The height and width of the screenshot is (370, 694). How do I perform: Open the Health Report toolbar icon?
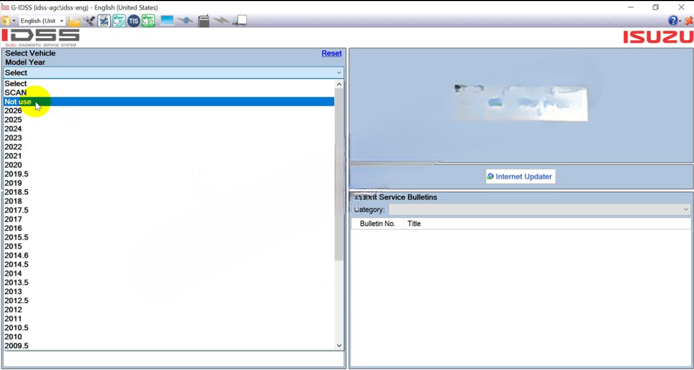[x=104, y=21]
